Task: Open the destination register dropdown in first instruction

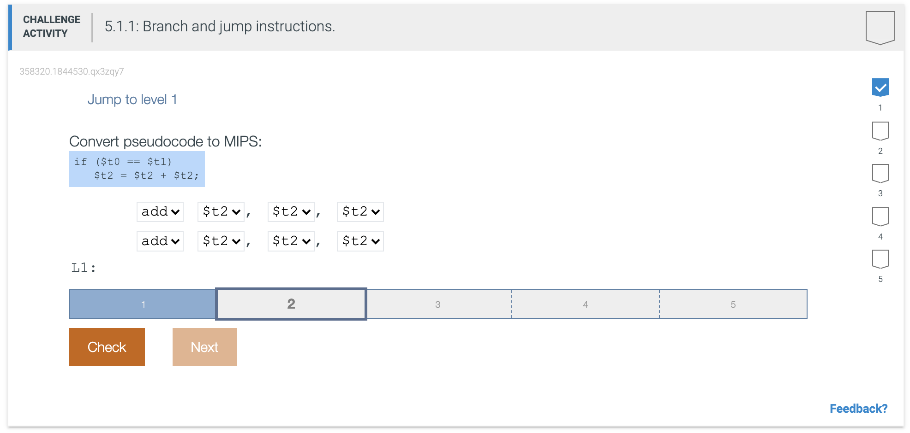Action: pos(221,211)
